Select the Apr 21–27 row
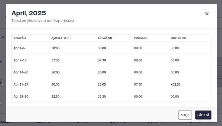This screenshot has height=126, width=222. tap(111, 84)
